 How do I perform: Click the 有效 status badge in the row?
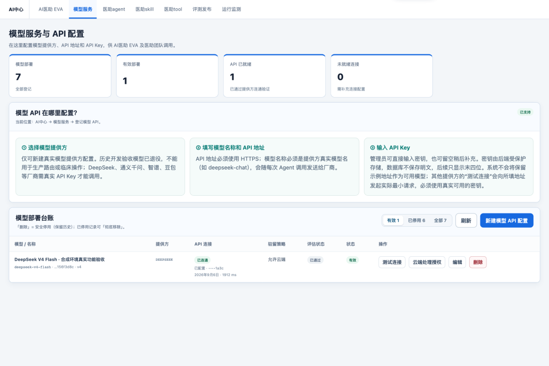point(352,260)
